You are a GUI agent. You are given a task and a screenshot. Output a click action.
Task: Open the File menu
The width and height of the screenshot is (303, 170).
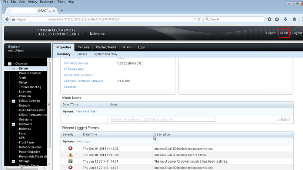(6, 2)
